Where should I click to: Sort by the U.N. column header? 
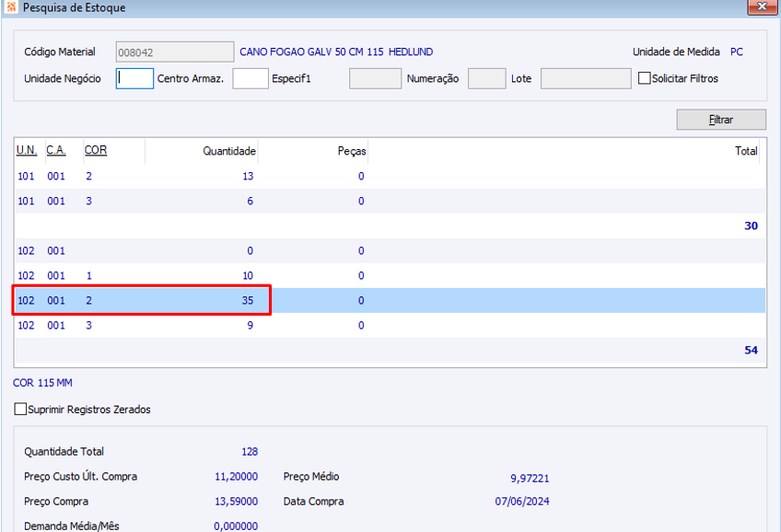27,150
